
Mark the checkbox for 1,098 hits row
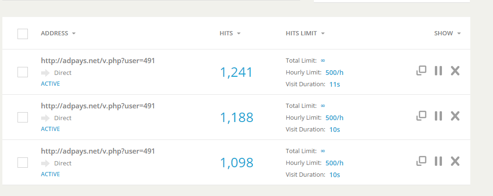(x=23, y=163)
